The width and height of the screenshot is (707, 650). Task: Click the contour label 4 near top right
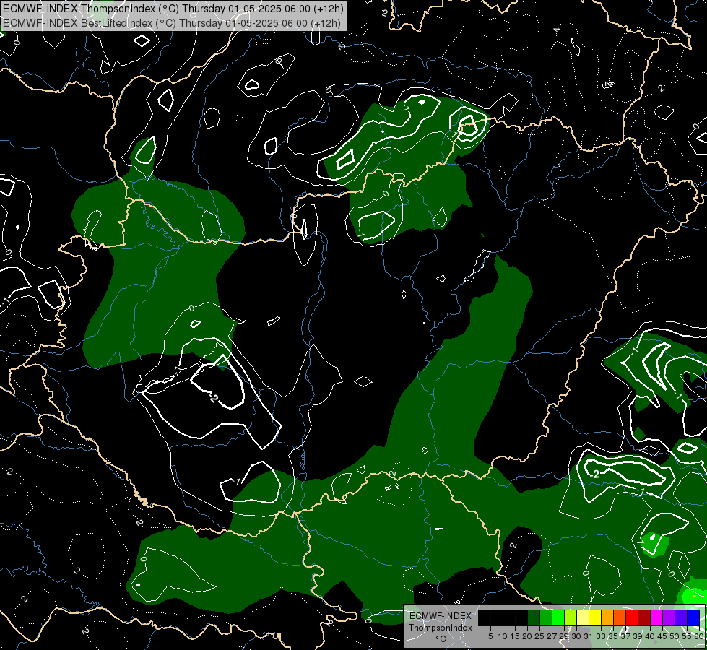556,30
